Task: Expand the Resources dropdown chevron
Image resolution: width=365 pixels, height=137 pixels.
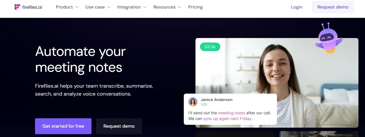Action: [180, 7]
